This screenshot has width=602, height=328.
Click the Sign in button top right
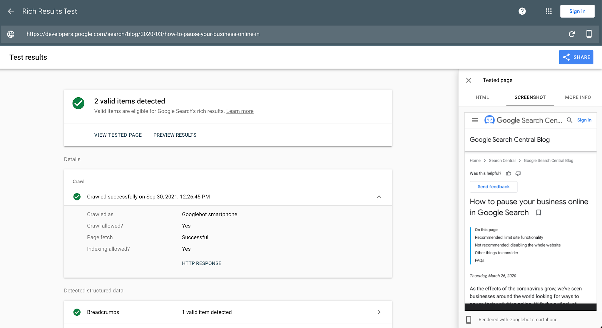[577, 11]
